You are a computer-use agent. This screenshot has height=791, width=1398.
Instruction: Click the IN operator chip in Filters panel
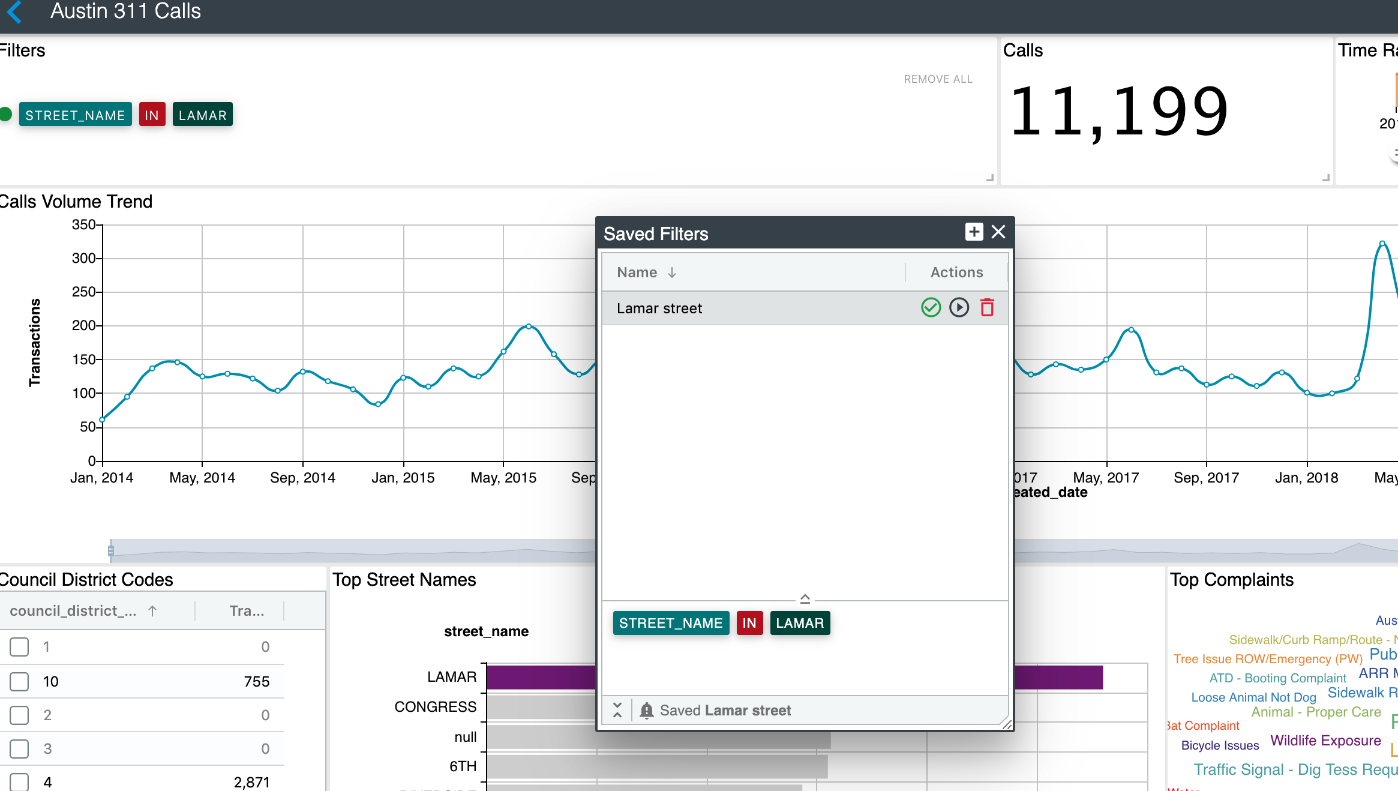pyautogui.click(x=152, y=115)
